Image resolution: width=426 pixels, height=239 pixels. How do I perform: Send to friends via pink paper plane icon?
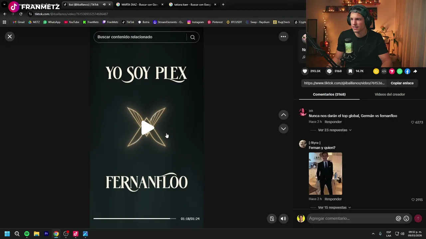(x=392, y=71)
